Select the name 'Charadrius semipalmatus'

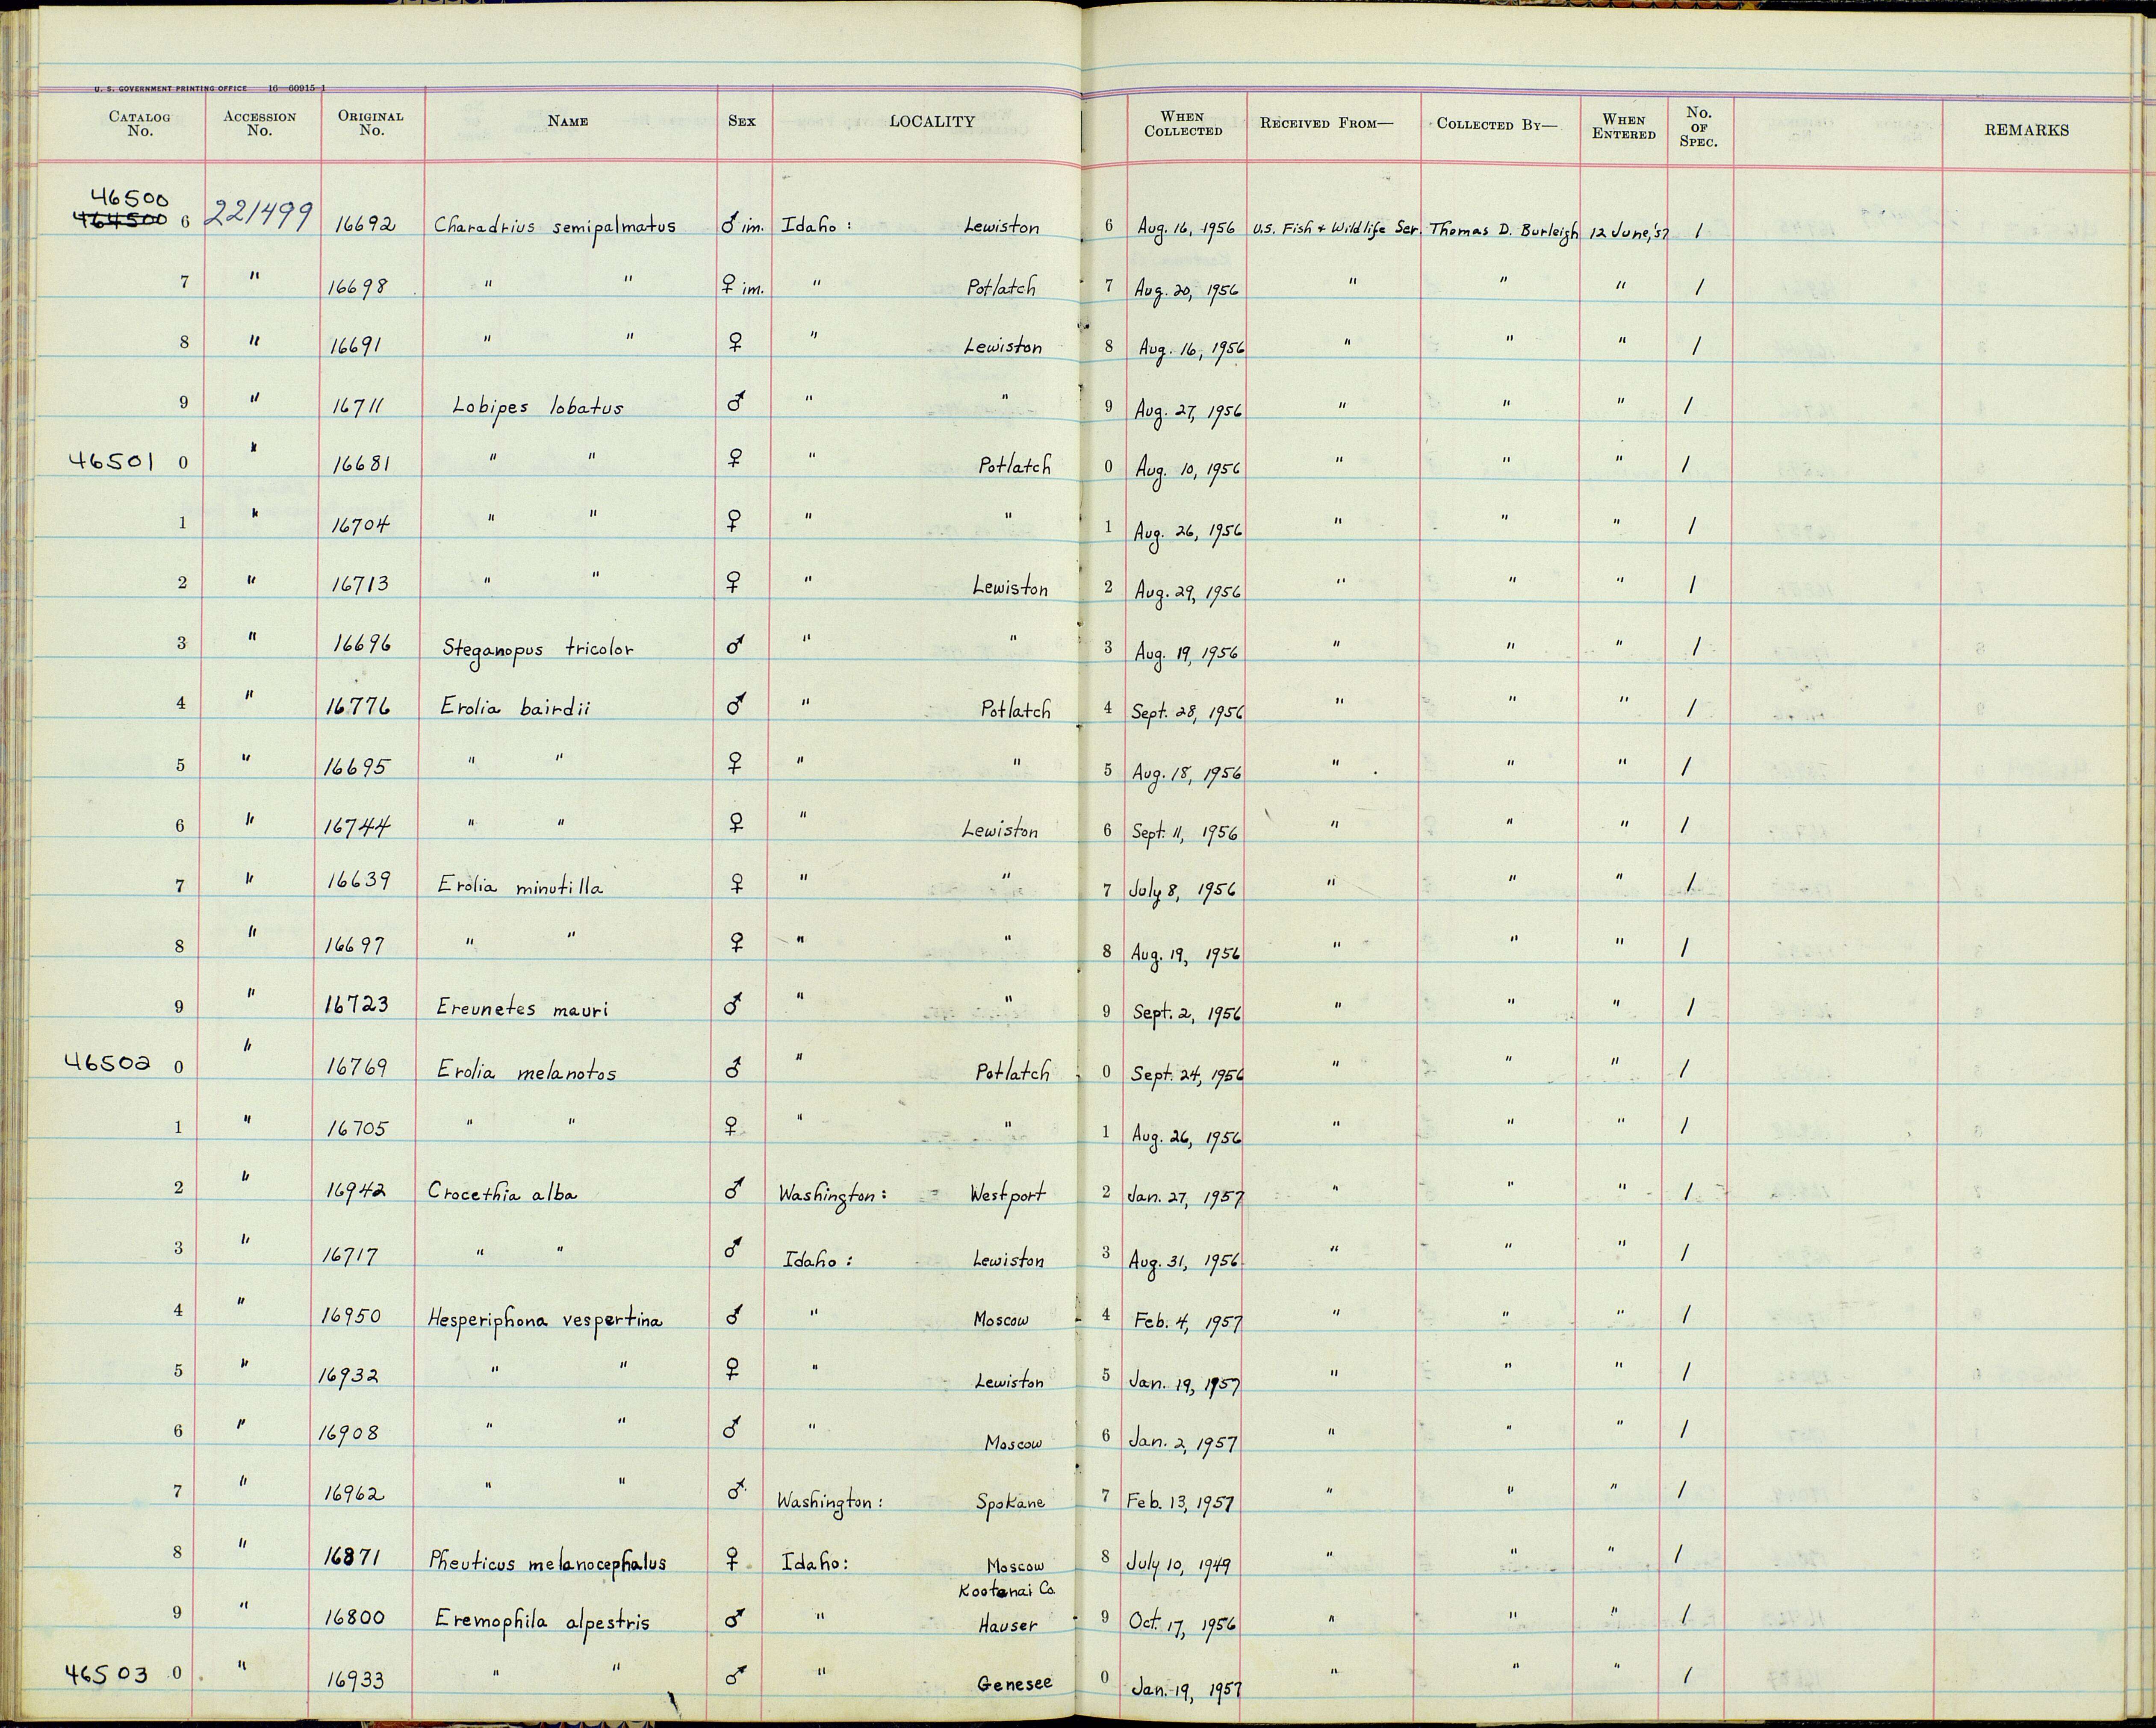(x=555, y=227)
